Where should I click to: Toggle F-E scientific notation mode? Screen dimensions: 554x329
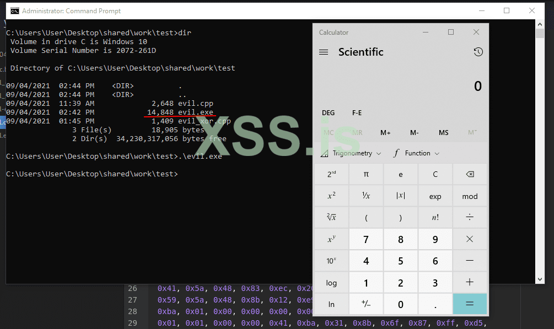(x=357, y=113)
